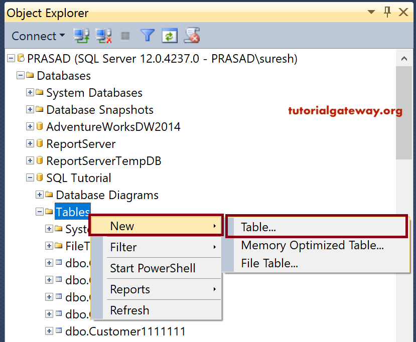
Task: Select Database Diagrams tree item
Action: tap(107, 196)
